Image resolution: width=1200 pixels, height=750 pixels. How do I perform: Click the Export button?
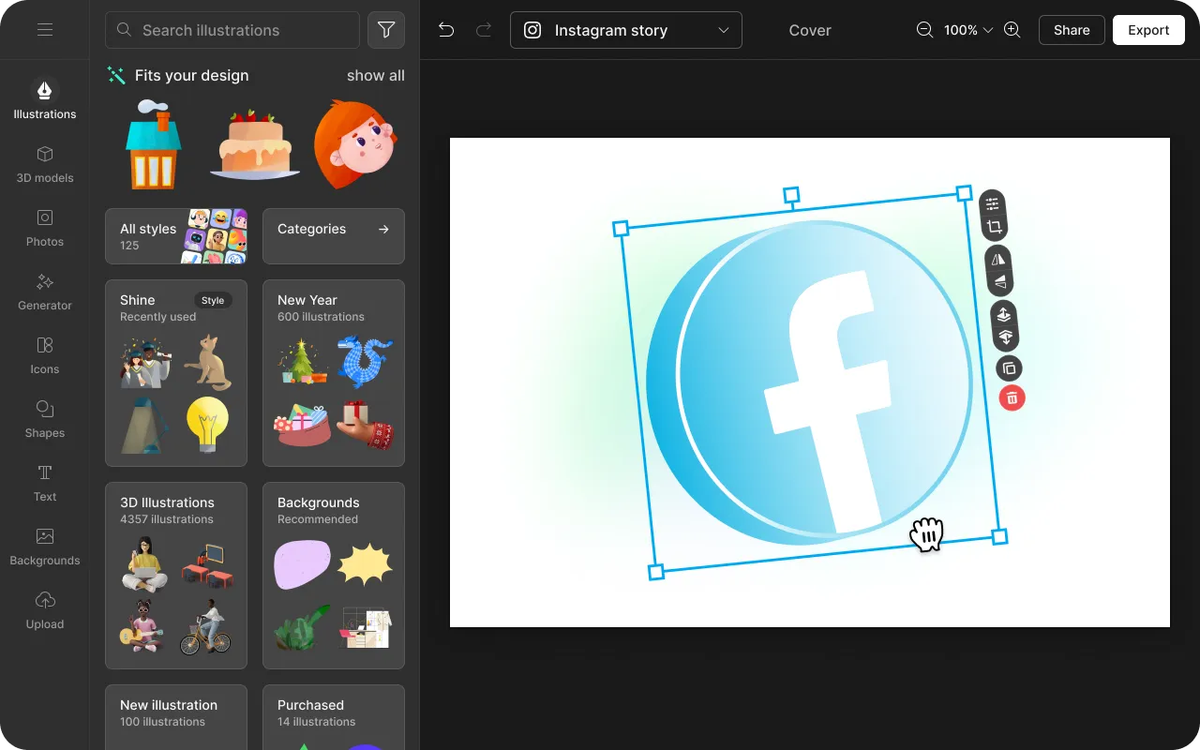point(1148,30)
